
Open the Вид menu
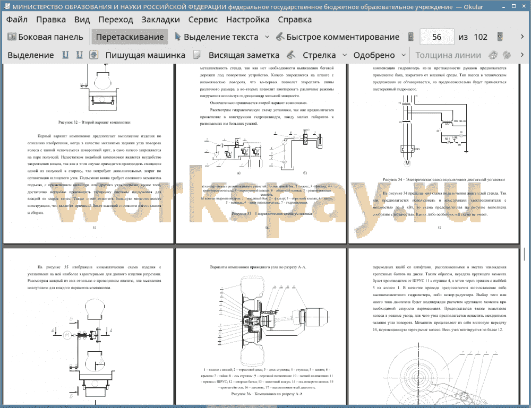(x=82, y=20)
